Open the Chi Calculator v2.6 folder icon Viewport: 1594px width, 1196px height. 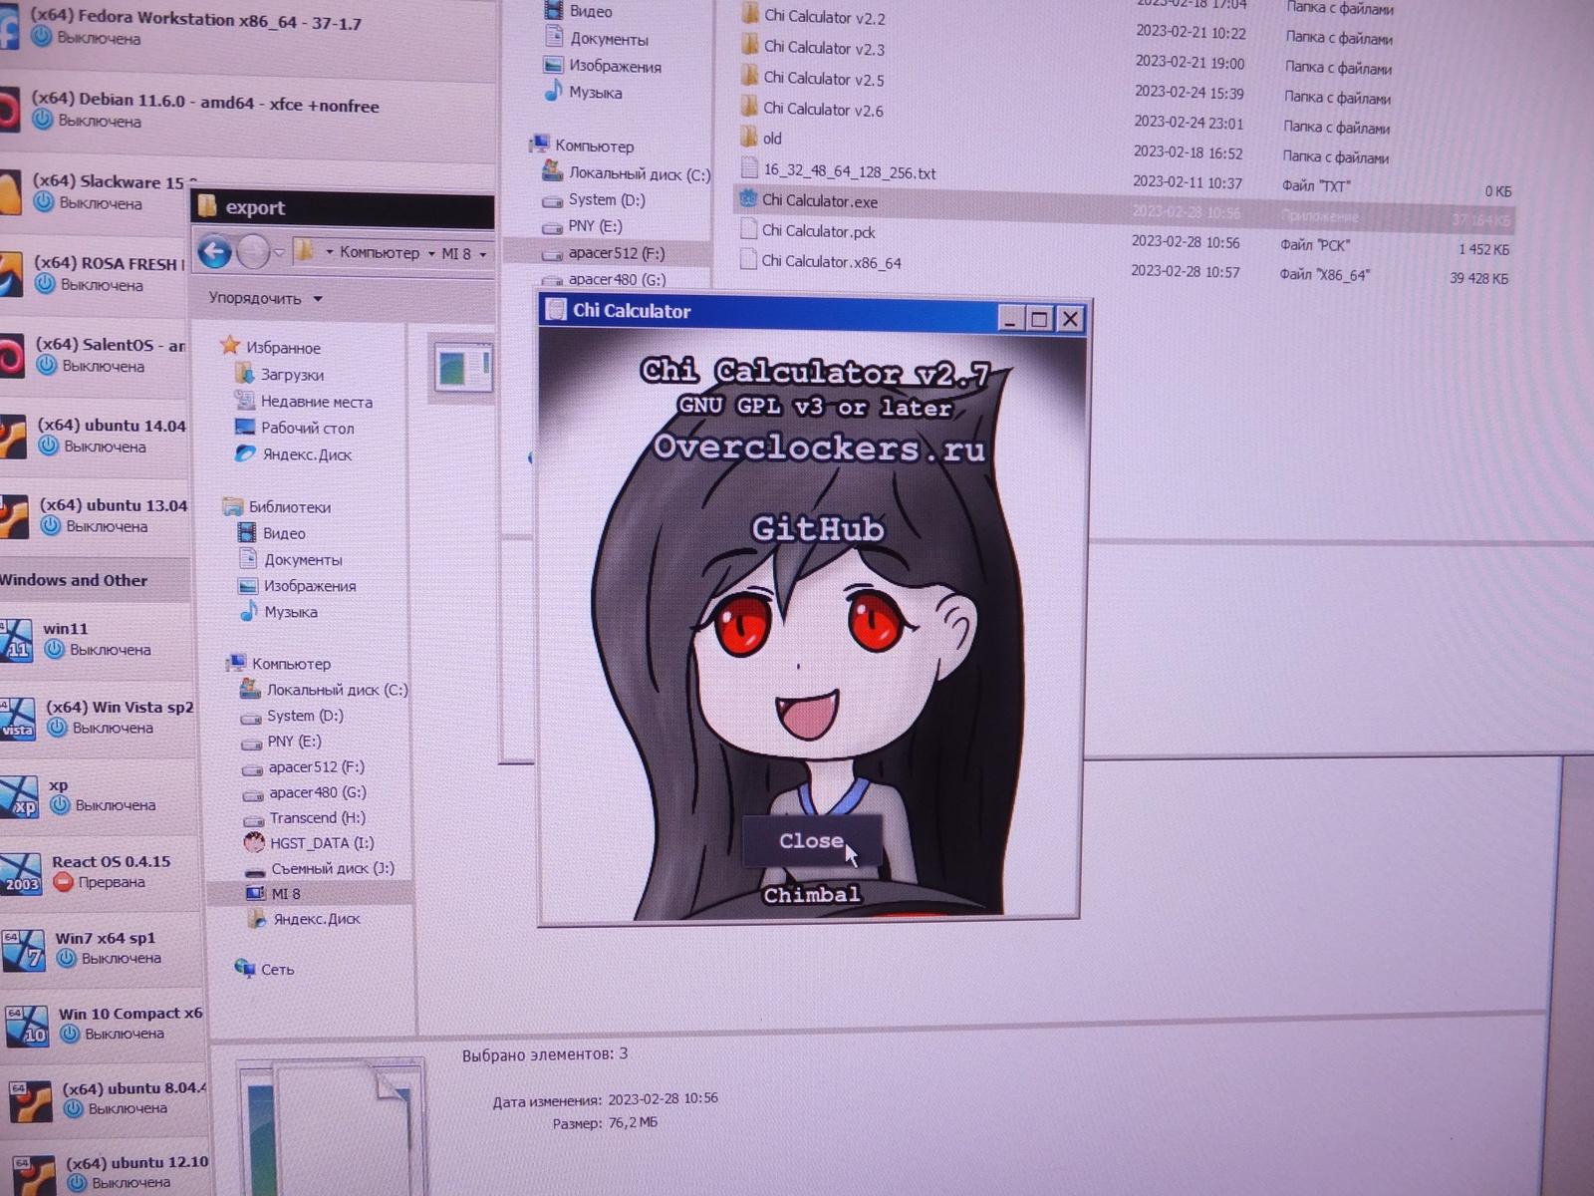tap(750, 107)
